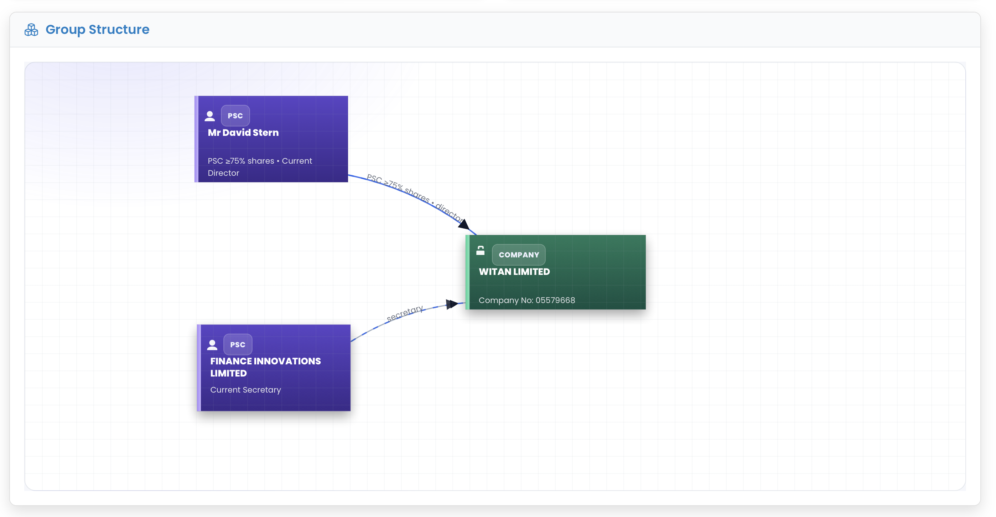Click PSC badge on Mr David Stern card

click(x=235, y=116)
